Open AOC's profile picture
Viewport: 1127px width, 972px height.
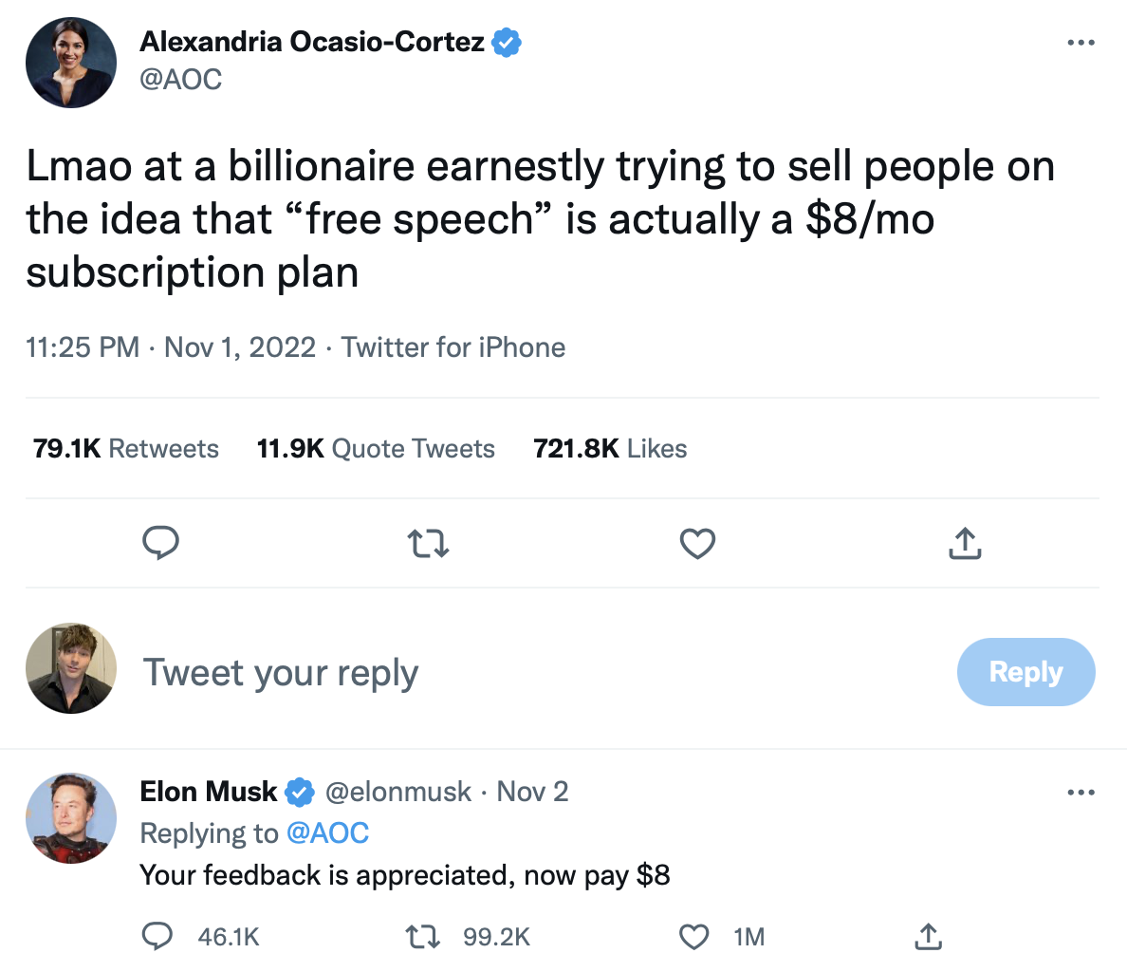coord(71,62)
